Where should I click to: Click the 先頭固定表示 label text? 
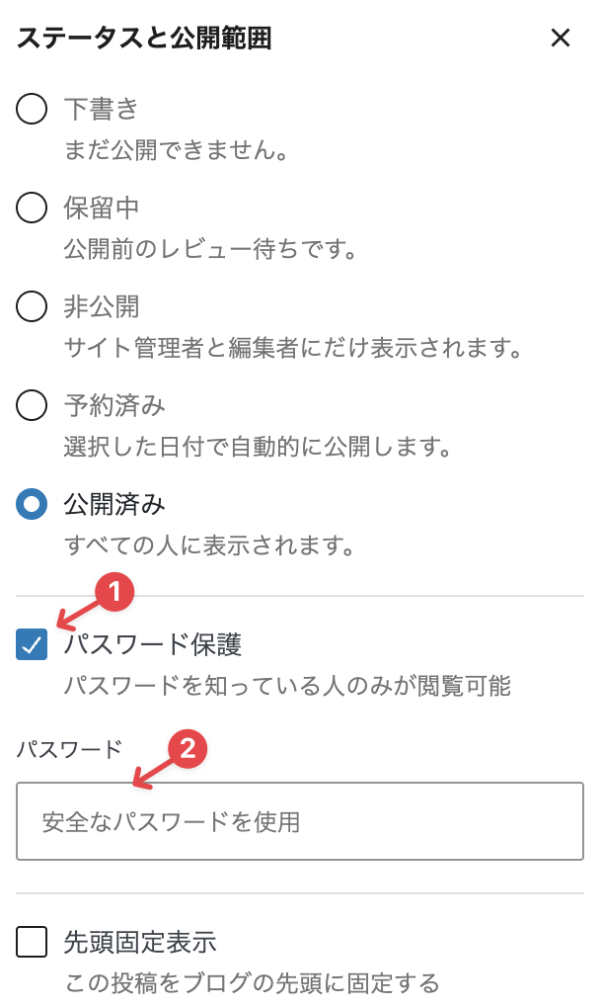(x=140, y=943)
